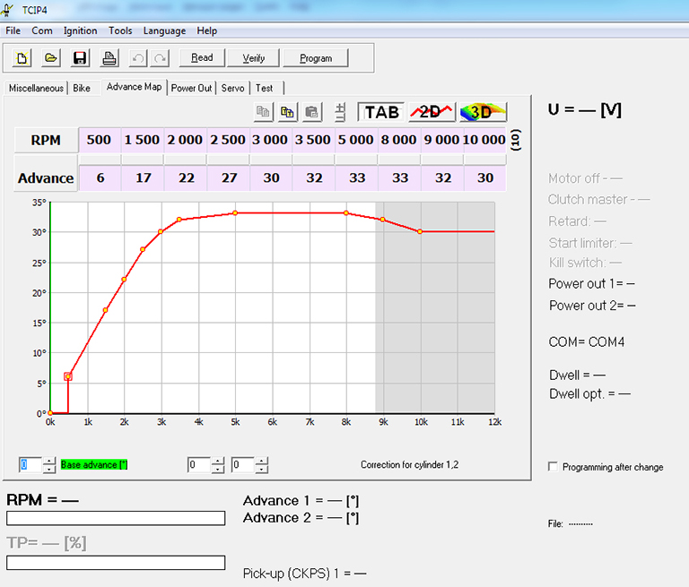Print using the printer icon
This screenshot has height=587, width=689.
(x=109, y=58)
